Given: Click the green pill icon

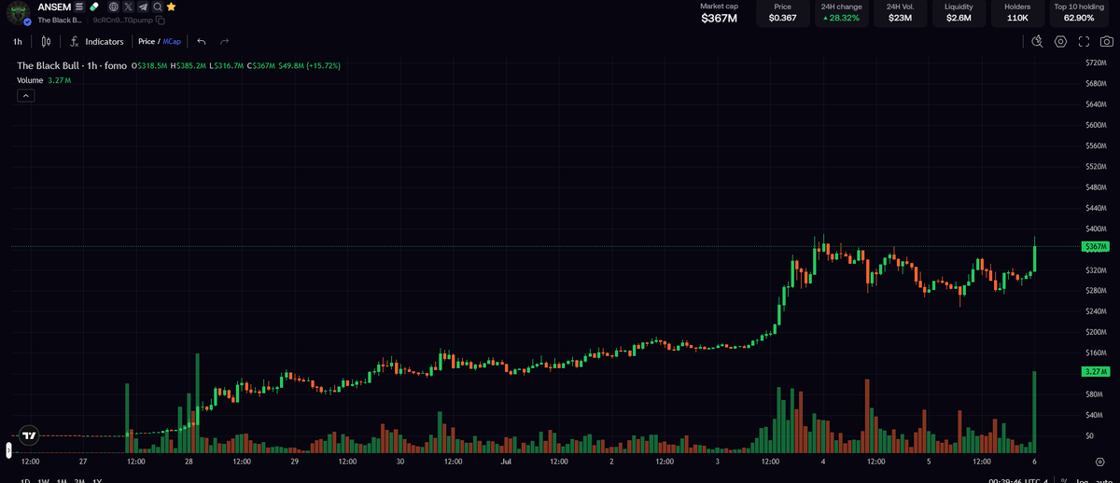Looking at the screenshot, I should [94, 7].
